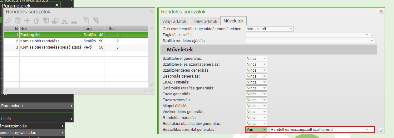394x138 pixels.
Task: Click the green checkmark confirm icon
Action: 381,130
